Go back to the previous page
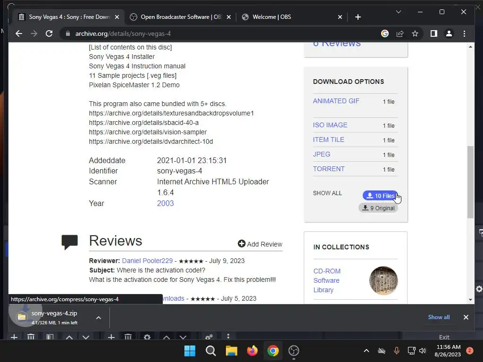 tap(19, 33)
